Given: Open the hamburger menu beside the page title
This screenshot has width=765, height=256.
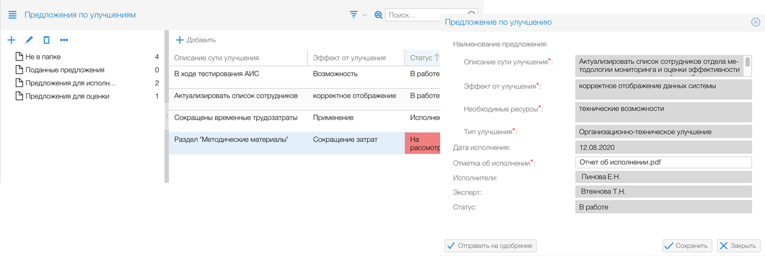Looking at the screenshot, I should click(x=12, y=15).
